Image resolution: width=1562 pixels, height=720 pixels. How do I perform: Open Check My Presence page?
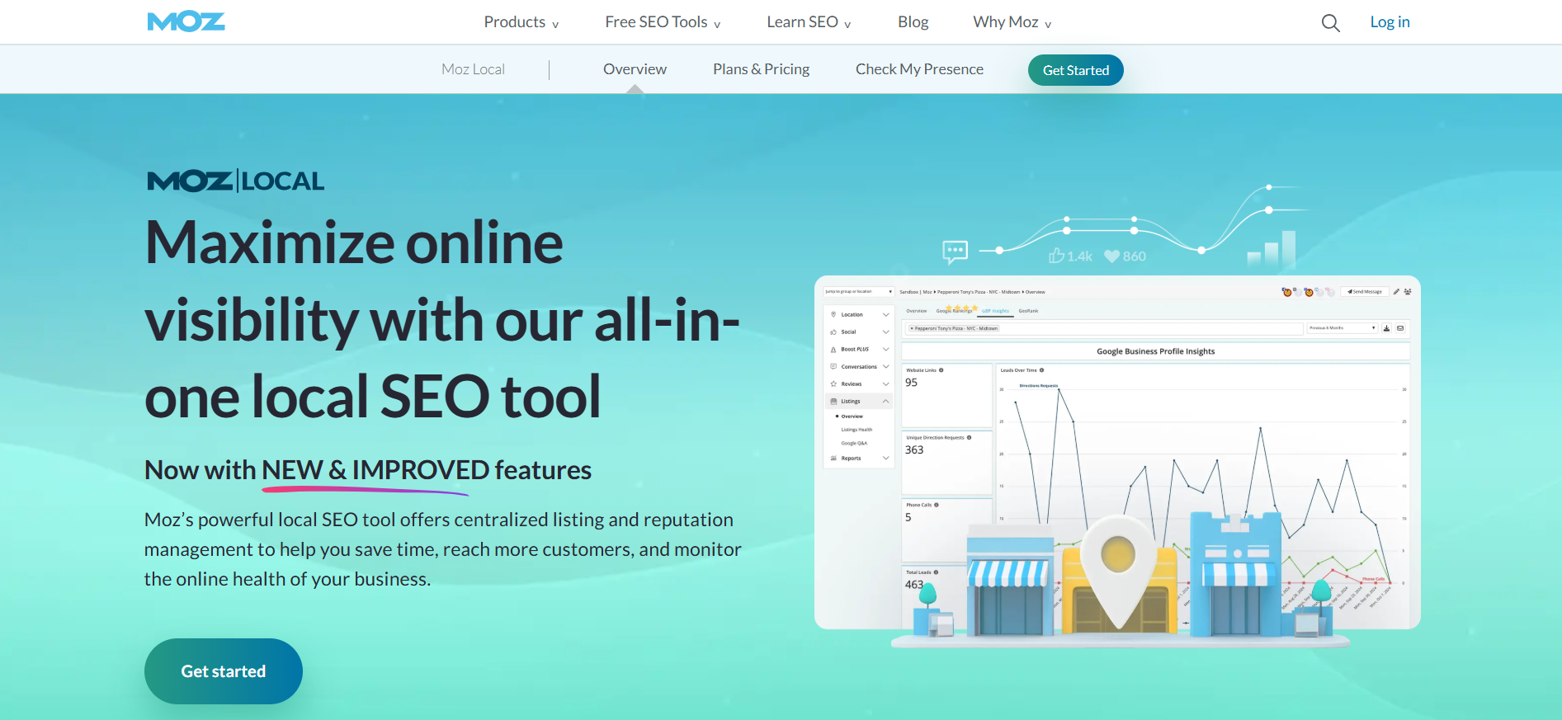[919, 69]
